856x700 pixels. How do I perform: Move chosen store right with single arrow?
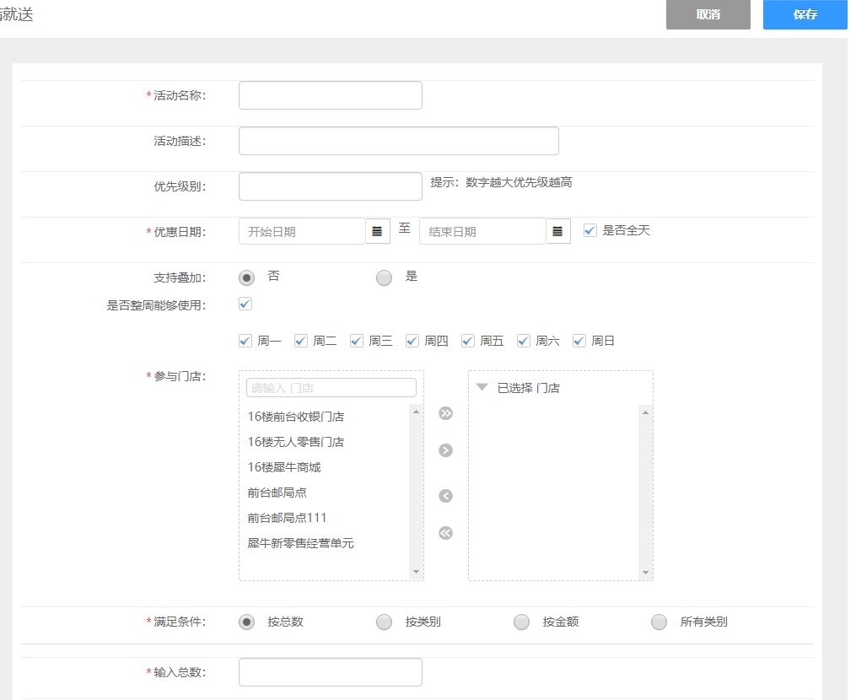(445, 450)
